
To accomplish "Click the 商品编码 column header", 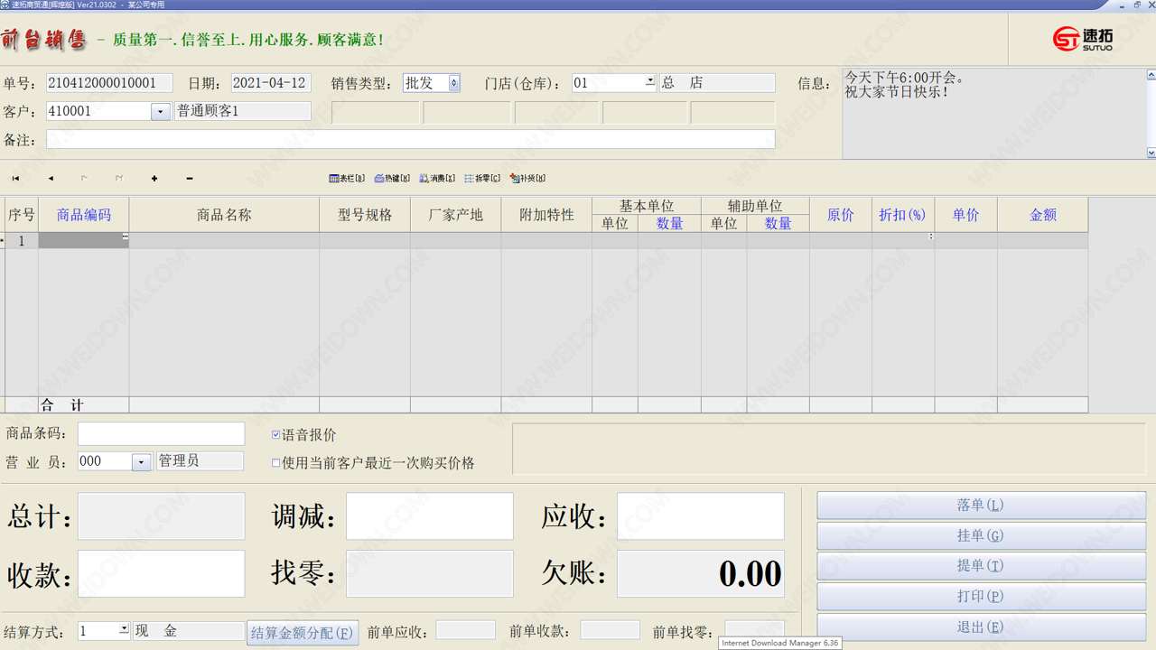I will 84,215.
